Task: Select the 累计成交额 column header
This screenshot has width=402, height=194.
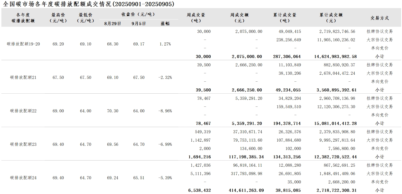Action: pos(331,18)
